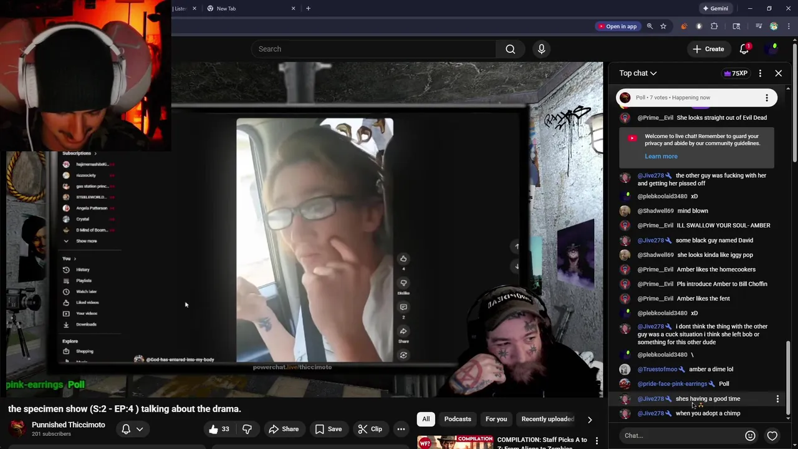Viewport: 798px width, 449px height.
Task: Click '201 subscribers' text under channel name
Action: click(x=51, y=434)
